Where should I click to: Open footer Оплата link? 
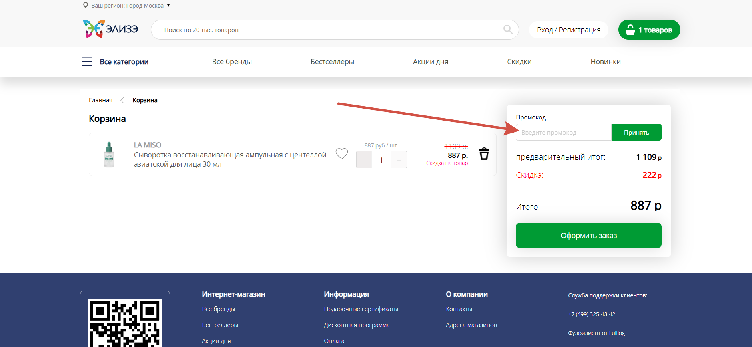tap(334, 341)
